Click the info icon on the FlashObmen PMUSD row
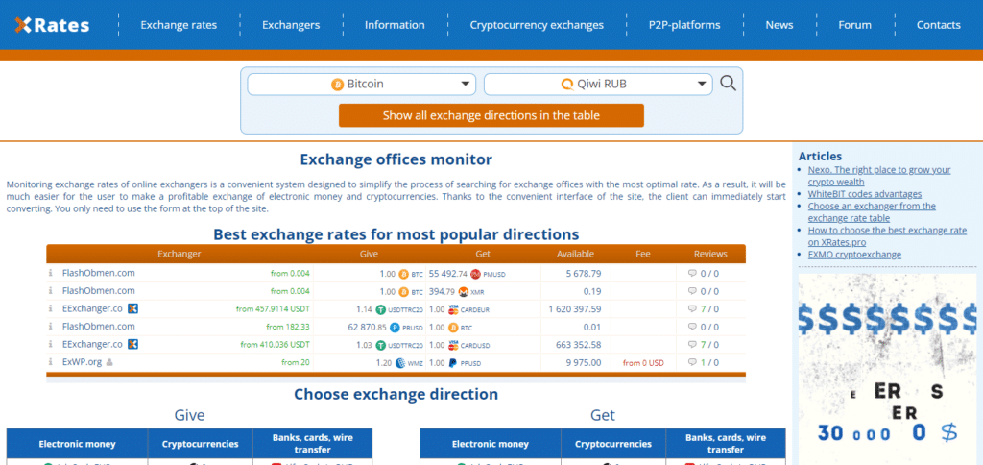The image size is (983, 465). 50,273
